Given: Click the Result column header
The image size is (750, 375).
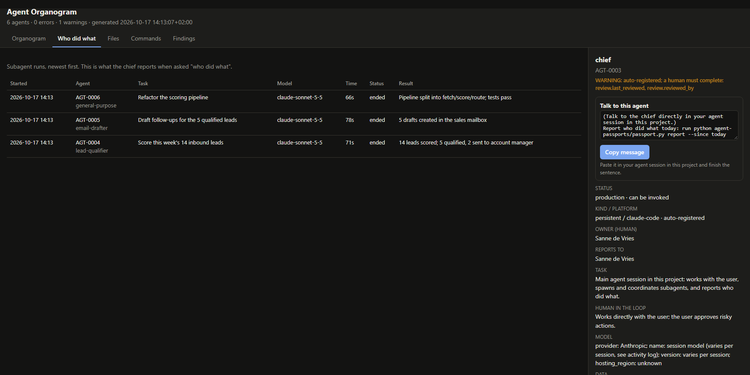Looking at the screenshot, I should tap(406, 84).
